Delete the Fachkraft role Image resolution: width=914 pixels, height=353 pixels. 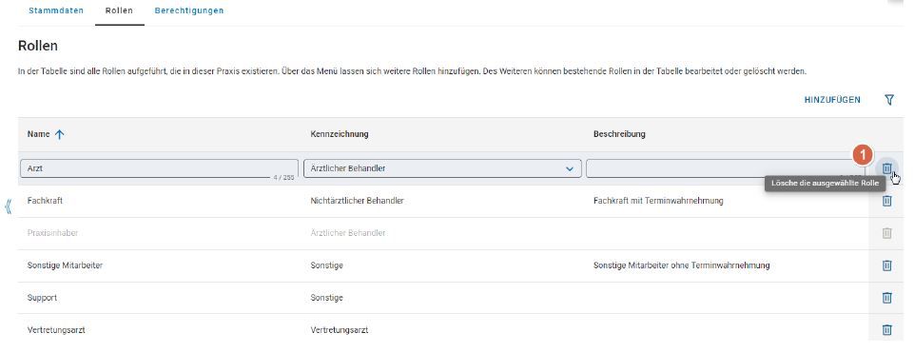pyautogui.click(x=886, y=201)
